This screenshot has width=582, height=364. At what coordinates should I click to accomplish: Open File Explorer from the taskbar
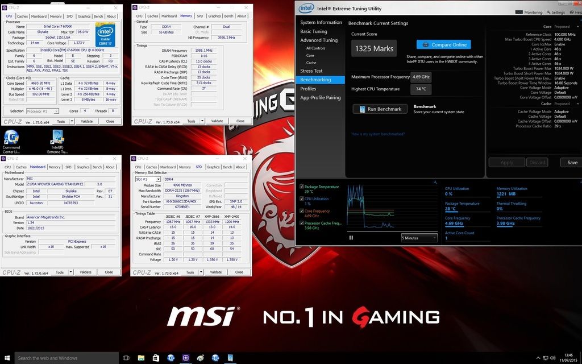click(141, 358)
